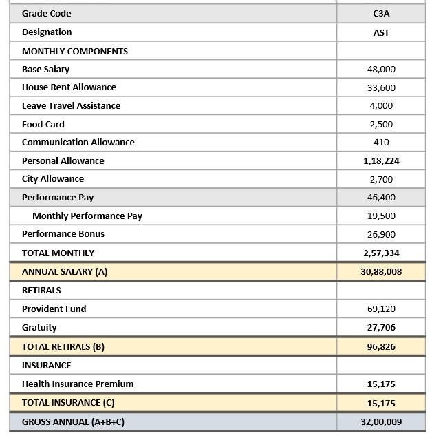Select the Performance Pay shaded row

coord(217,197)
